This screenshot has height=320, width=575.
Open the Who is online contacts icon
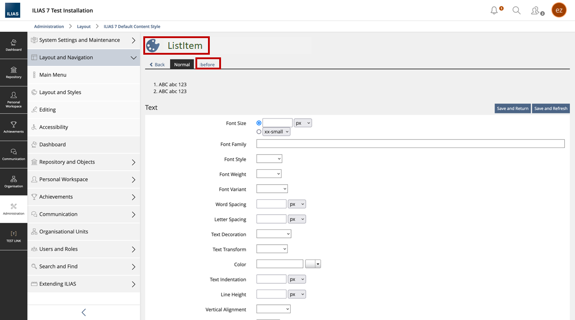click(x=535, y=10)
